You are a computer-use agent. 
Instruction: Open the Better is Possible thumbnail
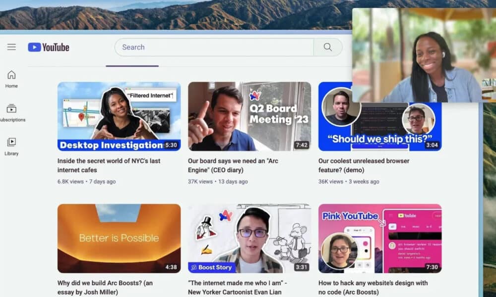(x=119, y=238)
